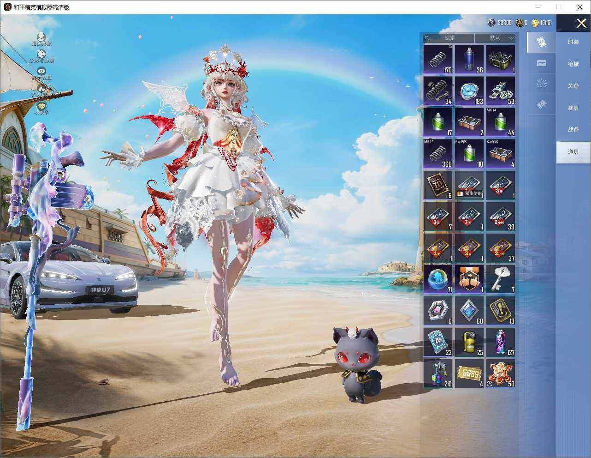Image resolution: width=591 pixels, height=458 pixels.
Task: Open the 收藏家 collector badge icon
Action: [x=41, y=105]
